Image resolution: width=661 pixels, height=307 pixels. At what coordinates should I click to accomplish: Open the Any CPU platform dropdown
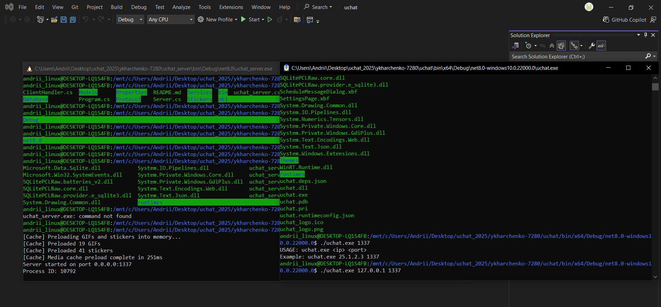(x=171, y=20)
